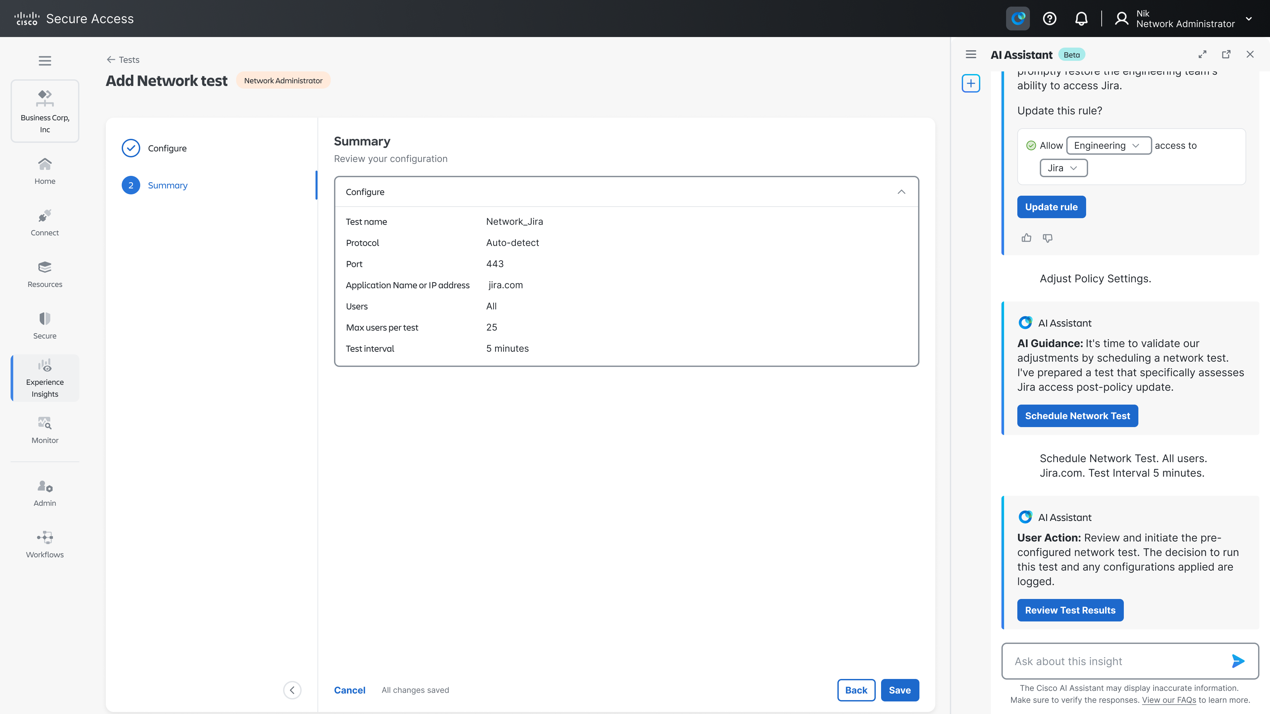This screenshot has width=1270, height=714.
Task: Click the help question mark icon
Action: point(1050,19)
